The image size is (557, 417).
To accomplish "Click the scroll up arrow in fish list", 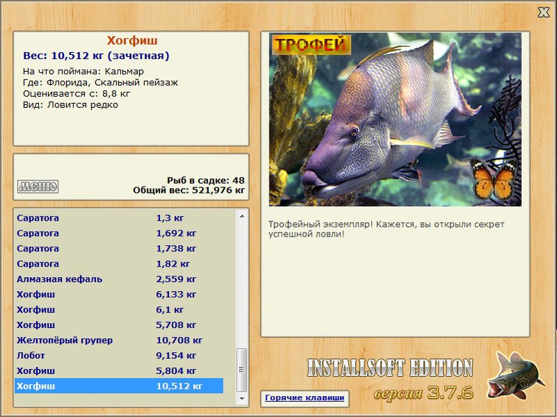I will pos(242,217).
